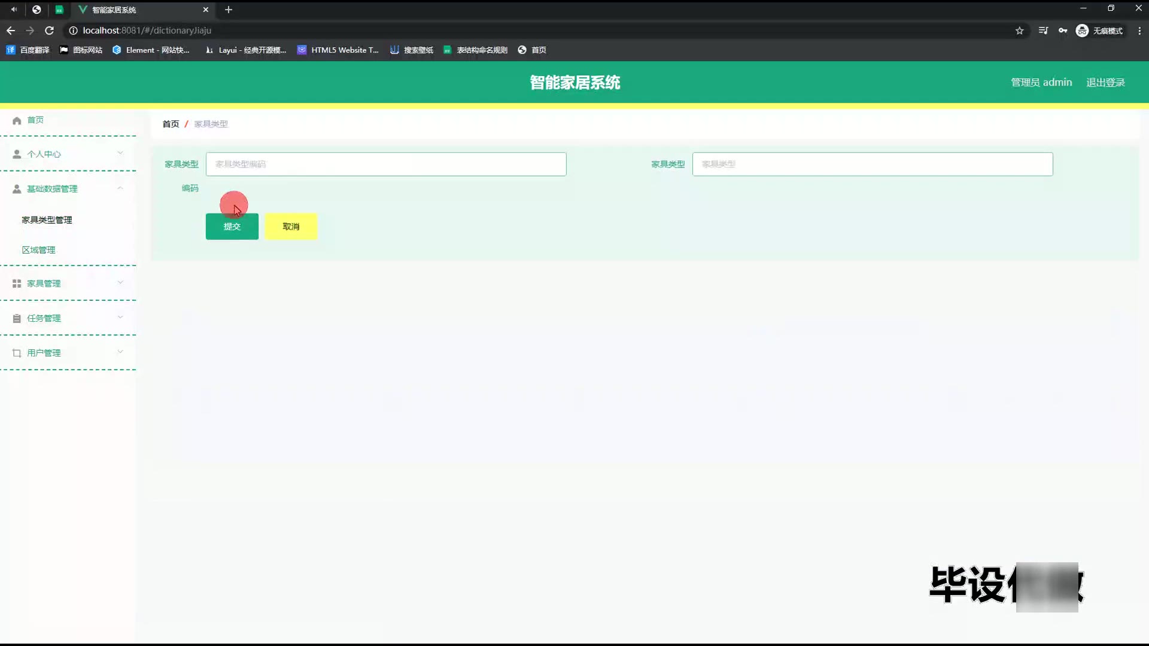Click the 用户管理 crop-shaped icon
The height and width of the screenshot is (646, 1149).
tap(17, 353)
